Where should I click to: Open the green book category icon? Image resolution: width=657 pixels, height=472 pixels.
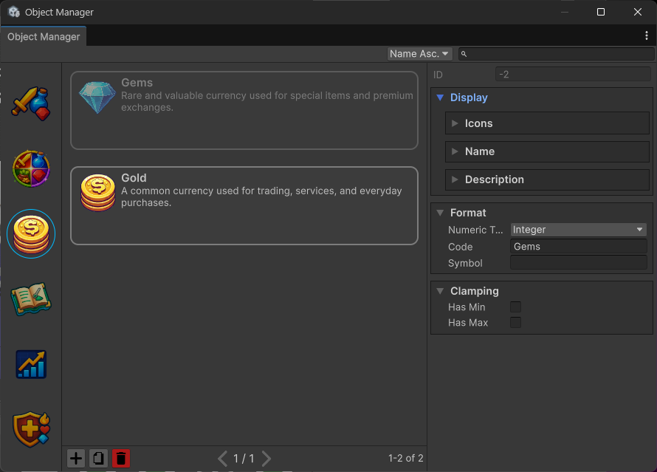pos(31,298)
